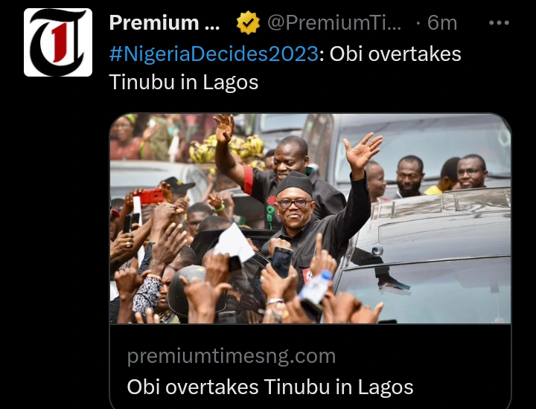536x409 pixels.
Task: Click the tweet text mentioning Obi overtakes
Action: 395,54
